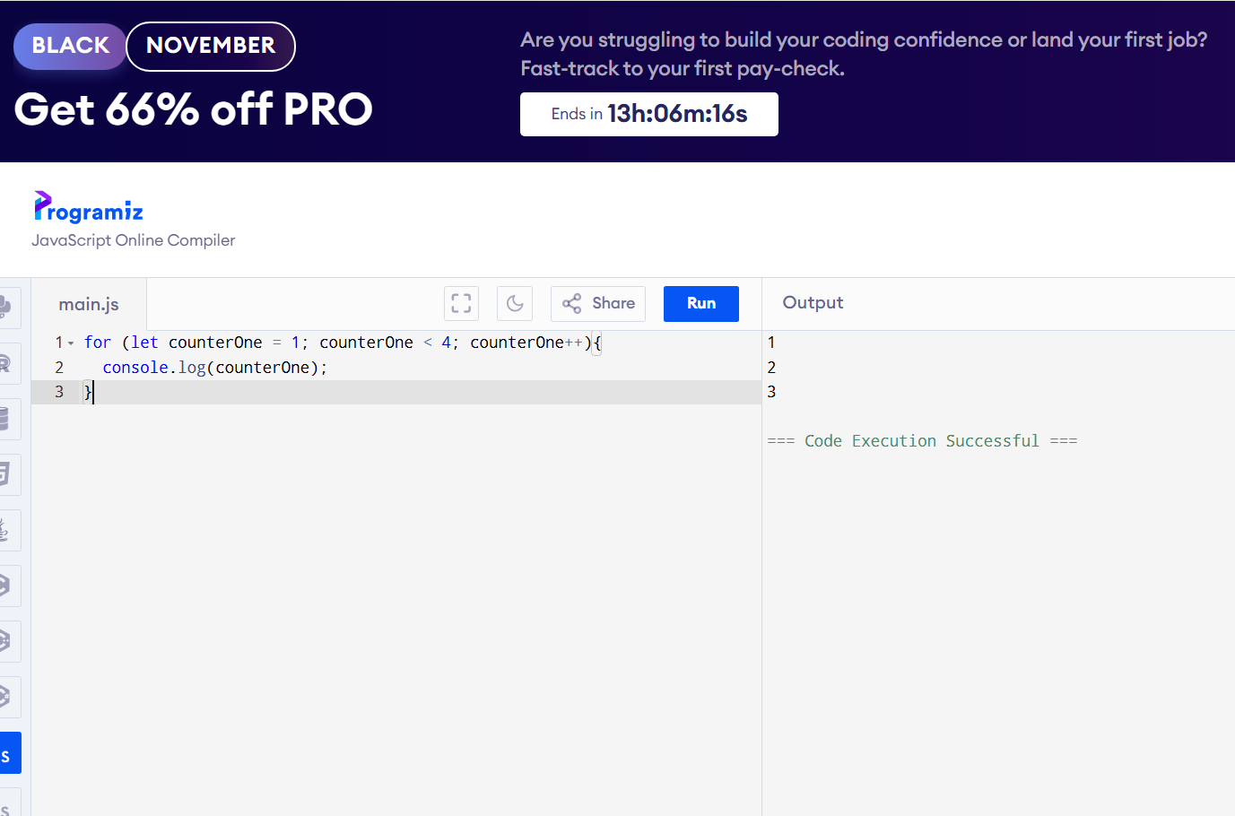Select the SQL database icon in sidebar
The width and height of the screenshot is (1235, 816).
pyautogui.click(x=7, y=419)
